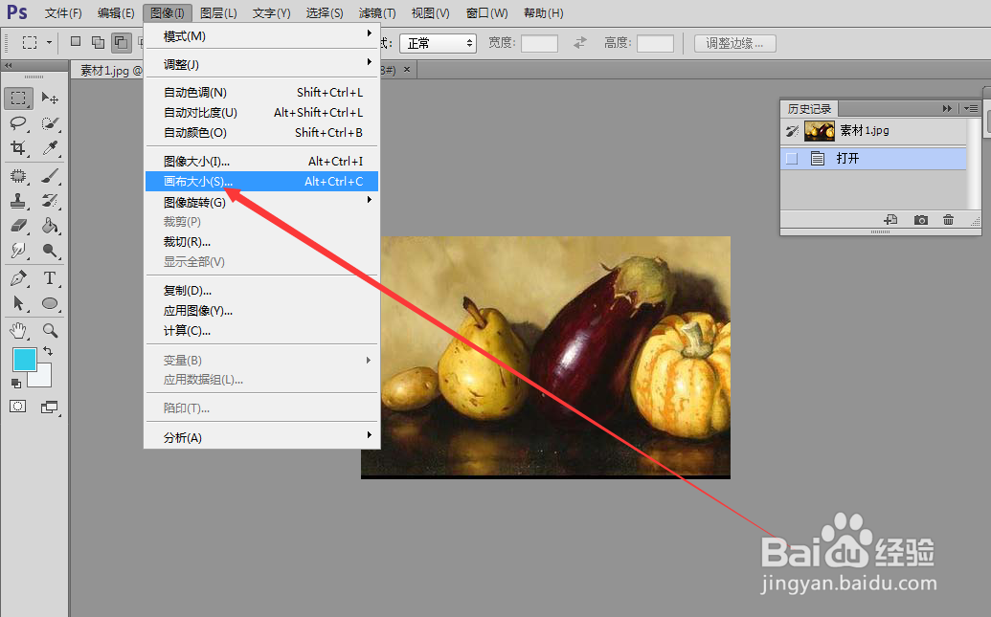Choose 裁切(R)... menu item
991x617 pixels.
(261, 242)
